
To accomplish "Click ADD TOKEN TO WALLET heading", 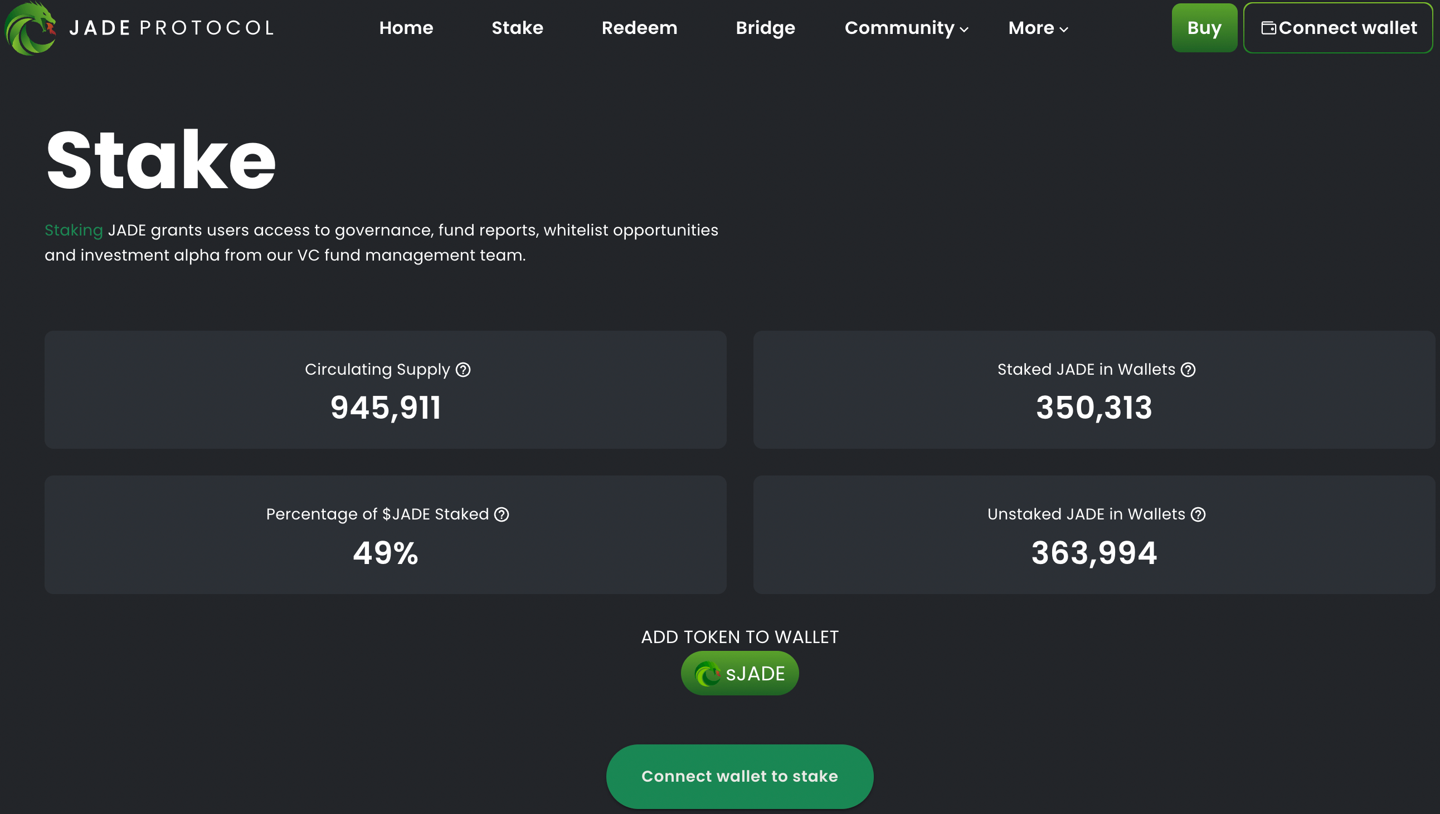I will [x=740, y=637].
